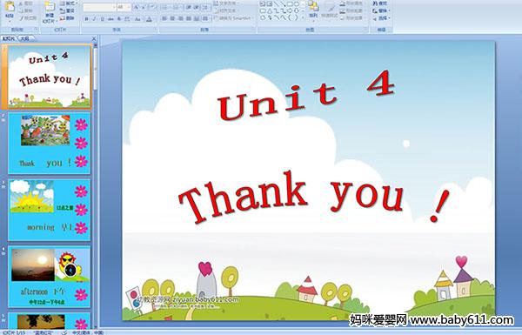Toggle Italic formatting

(x=94, y=19)
